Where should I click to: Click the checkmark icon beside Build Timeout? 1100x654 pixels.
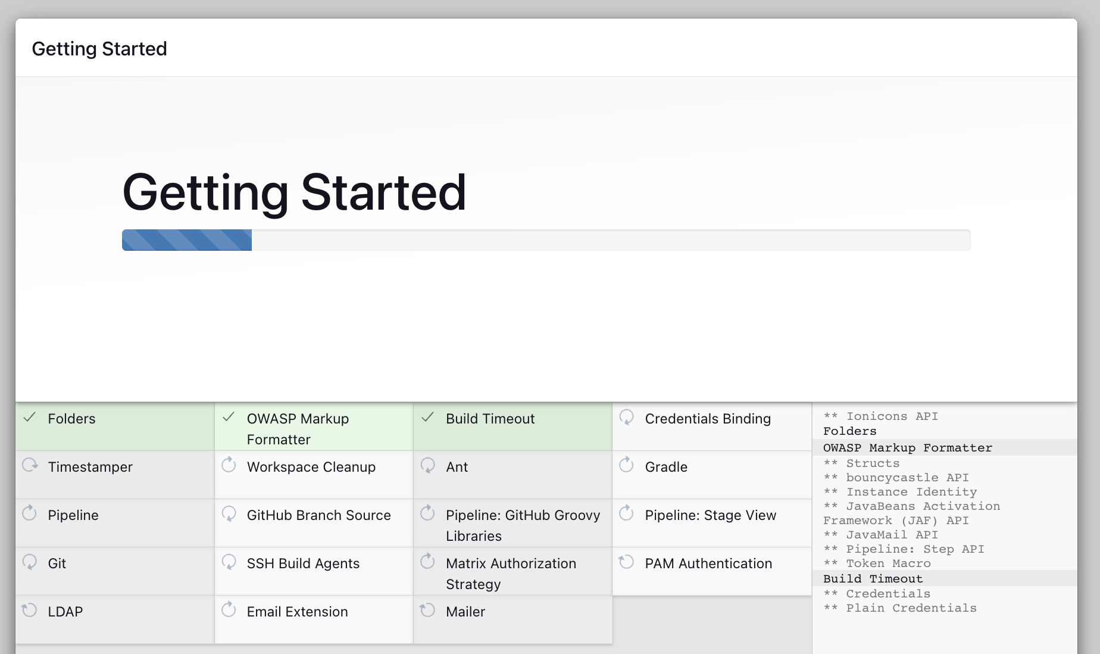pos(427,418)
